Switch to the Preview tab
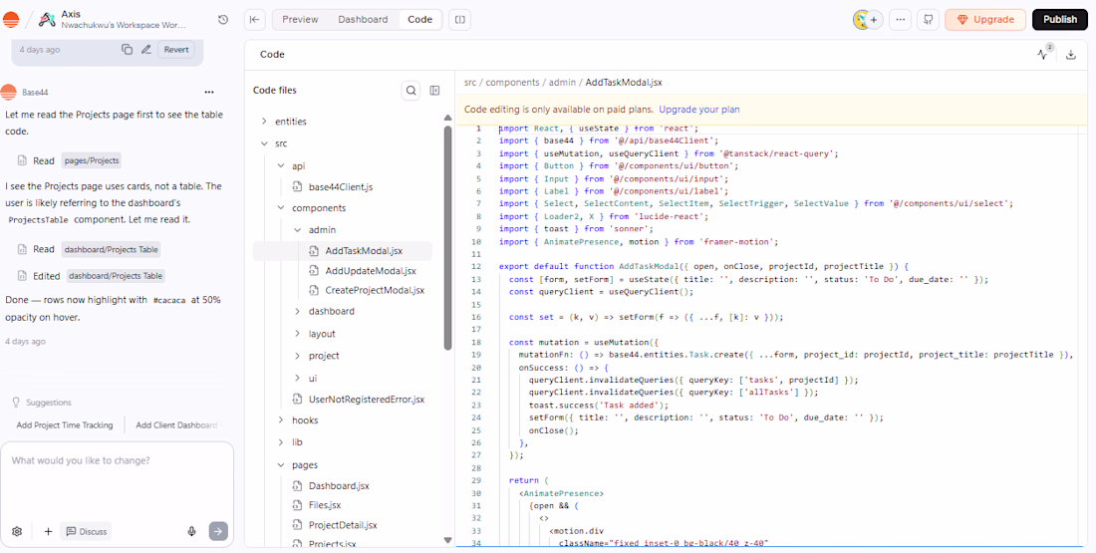Viewport: 1096px width, 553px height. point(300,19)
